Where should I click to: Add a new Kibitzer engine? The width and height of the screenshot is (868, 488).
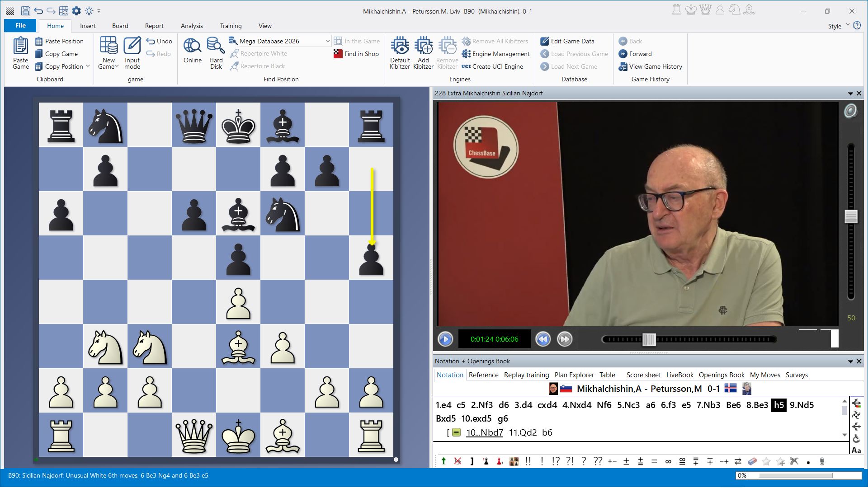coord(423,46)
